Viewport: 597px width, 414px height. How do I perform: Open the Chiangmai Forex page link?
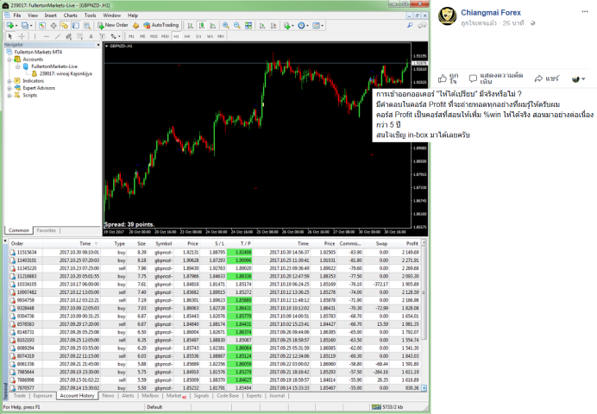(491, 13)
